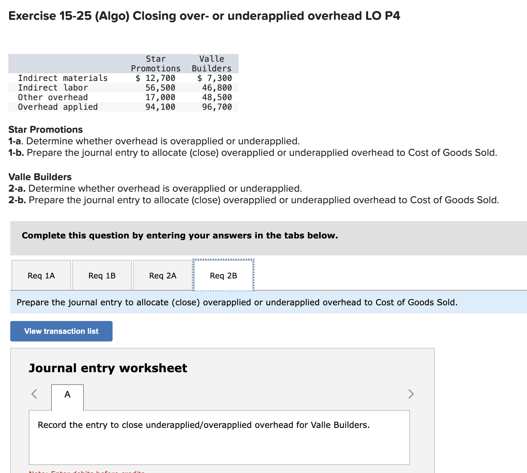Switch to the Req 1B tab
Image resolution: width=527 pixels, height=473 pixels.
point(102,275)
